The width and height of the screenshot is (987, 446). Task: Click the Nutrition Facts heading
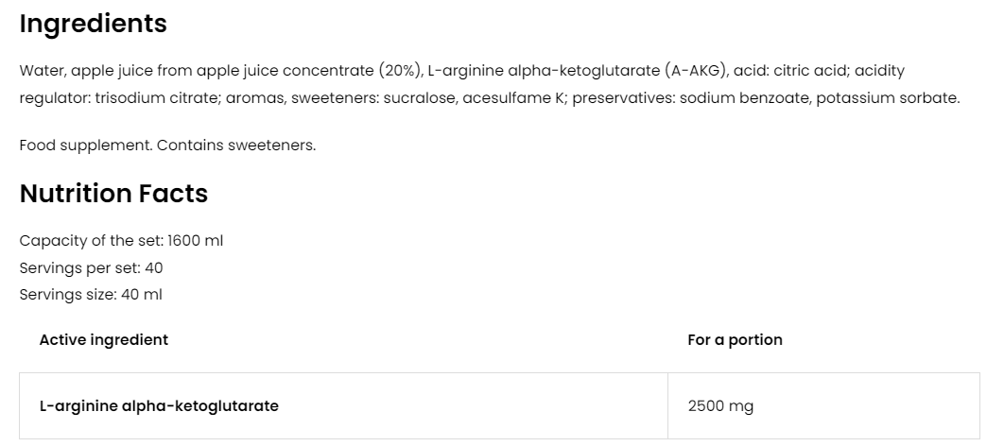coord(113,194)
